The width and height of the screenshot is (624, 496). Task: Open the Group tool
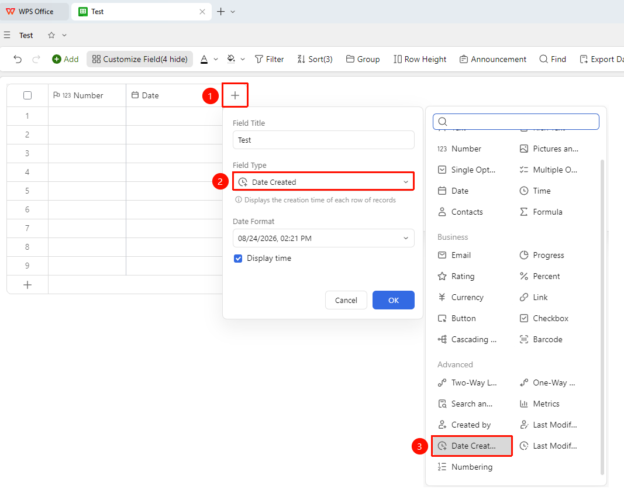[x=363, y=59]
